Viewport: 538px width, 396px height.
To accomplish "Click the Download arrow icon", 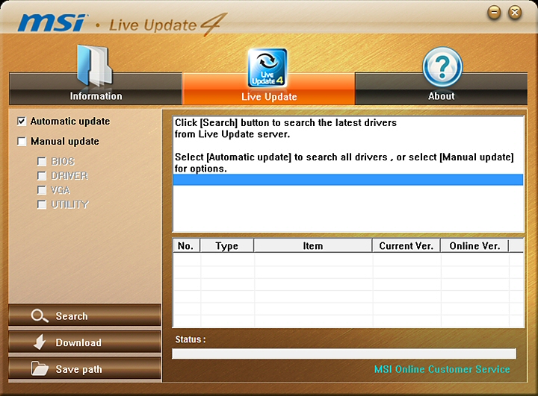I will coord(40,342).
